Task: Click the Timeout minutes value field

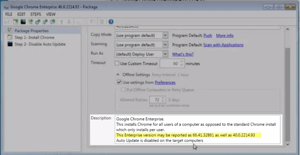Action: 170,64
